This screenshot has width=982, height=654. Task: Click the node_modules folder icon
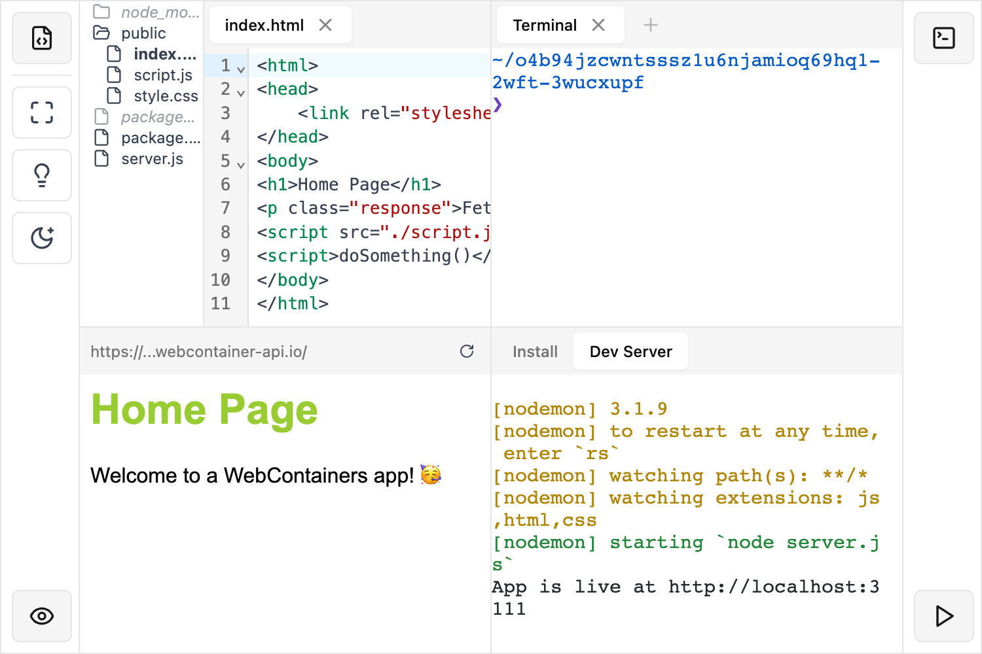(101, 12)
